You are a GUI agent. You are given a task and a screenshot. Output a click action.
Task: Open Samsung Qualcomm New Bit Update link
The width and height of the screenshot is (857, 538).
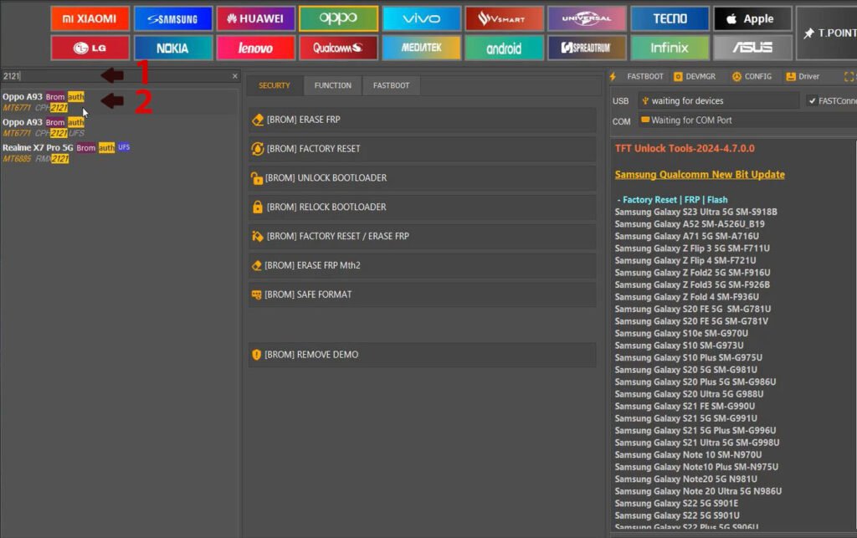(x=700, y=175)
